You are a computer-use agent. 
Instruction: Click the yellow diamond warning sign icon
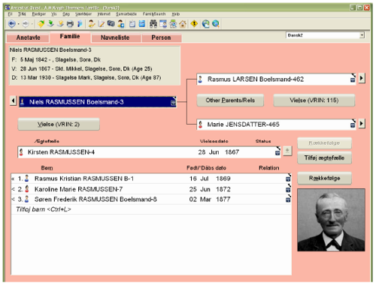[194, 24]
